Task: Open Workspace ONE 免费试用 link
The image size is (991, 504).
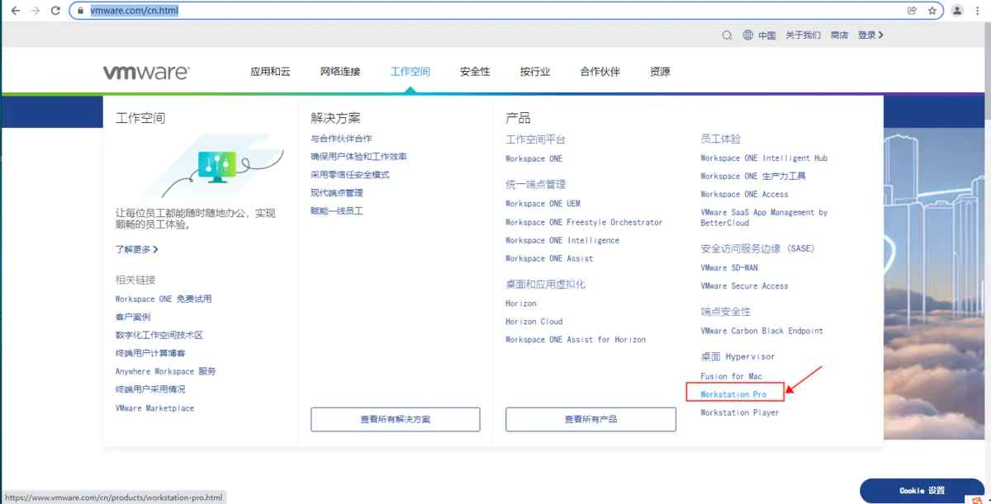Action: [164, 299]
